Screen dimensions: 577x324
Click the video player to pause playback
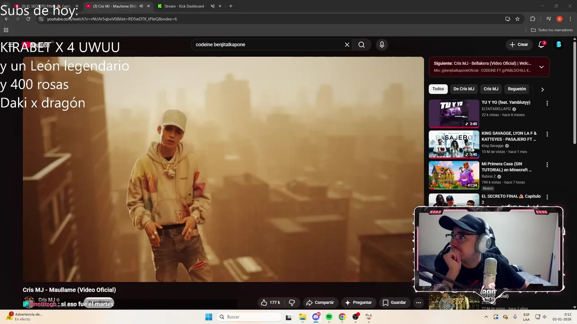223,169
